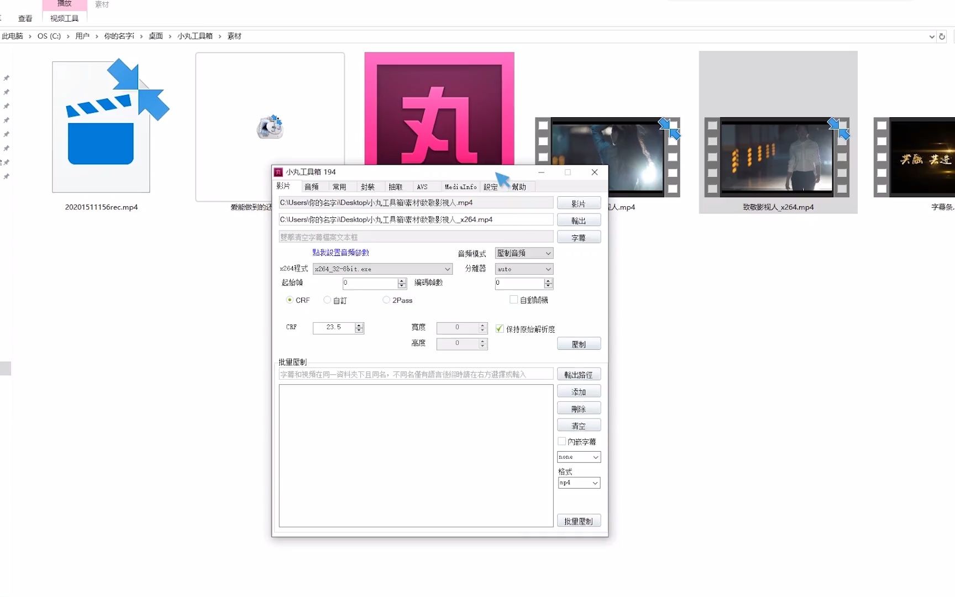Click the source video path field
955x597 pixels.
point(416,203)
